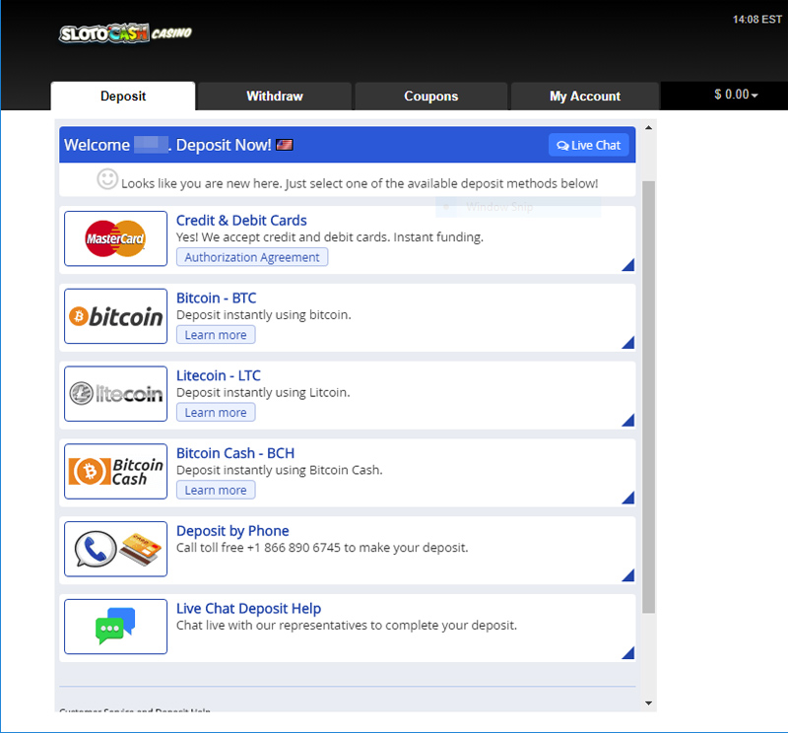Click 'Chat live with our representatives' description
Screen dimensions: 788x733
pos(347,625)
